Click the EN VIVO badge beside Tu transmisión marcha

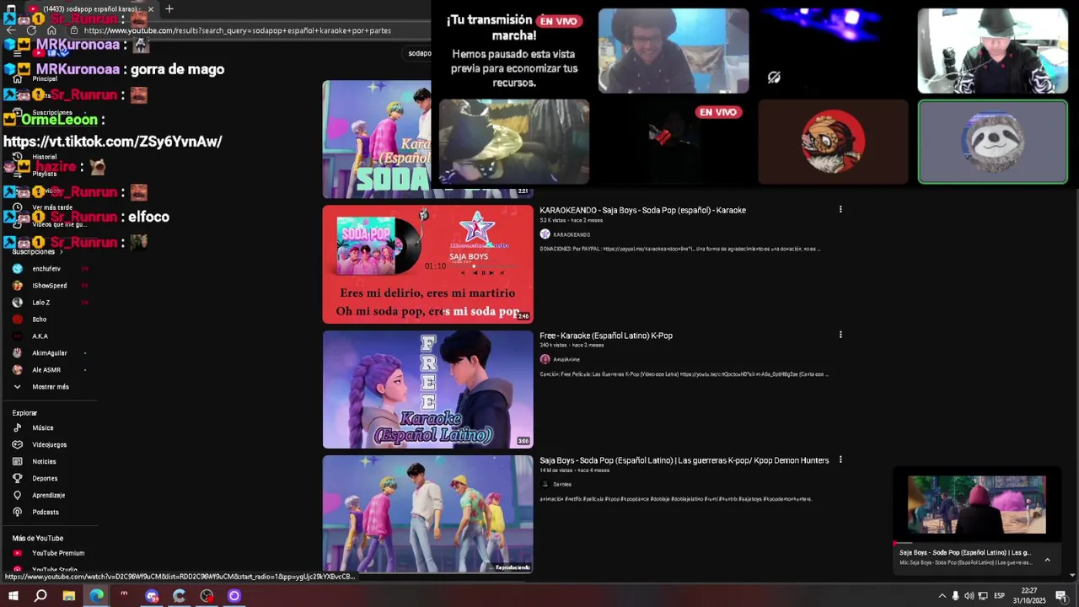click(559, 21)
